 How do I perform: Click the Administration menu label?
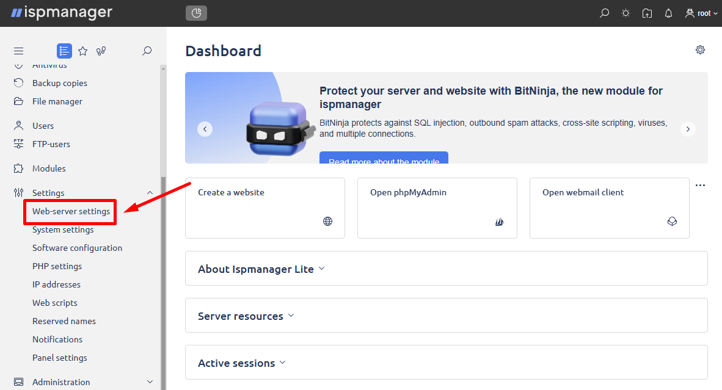61,382
